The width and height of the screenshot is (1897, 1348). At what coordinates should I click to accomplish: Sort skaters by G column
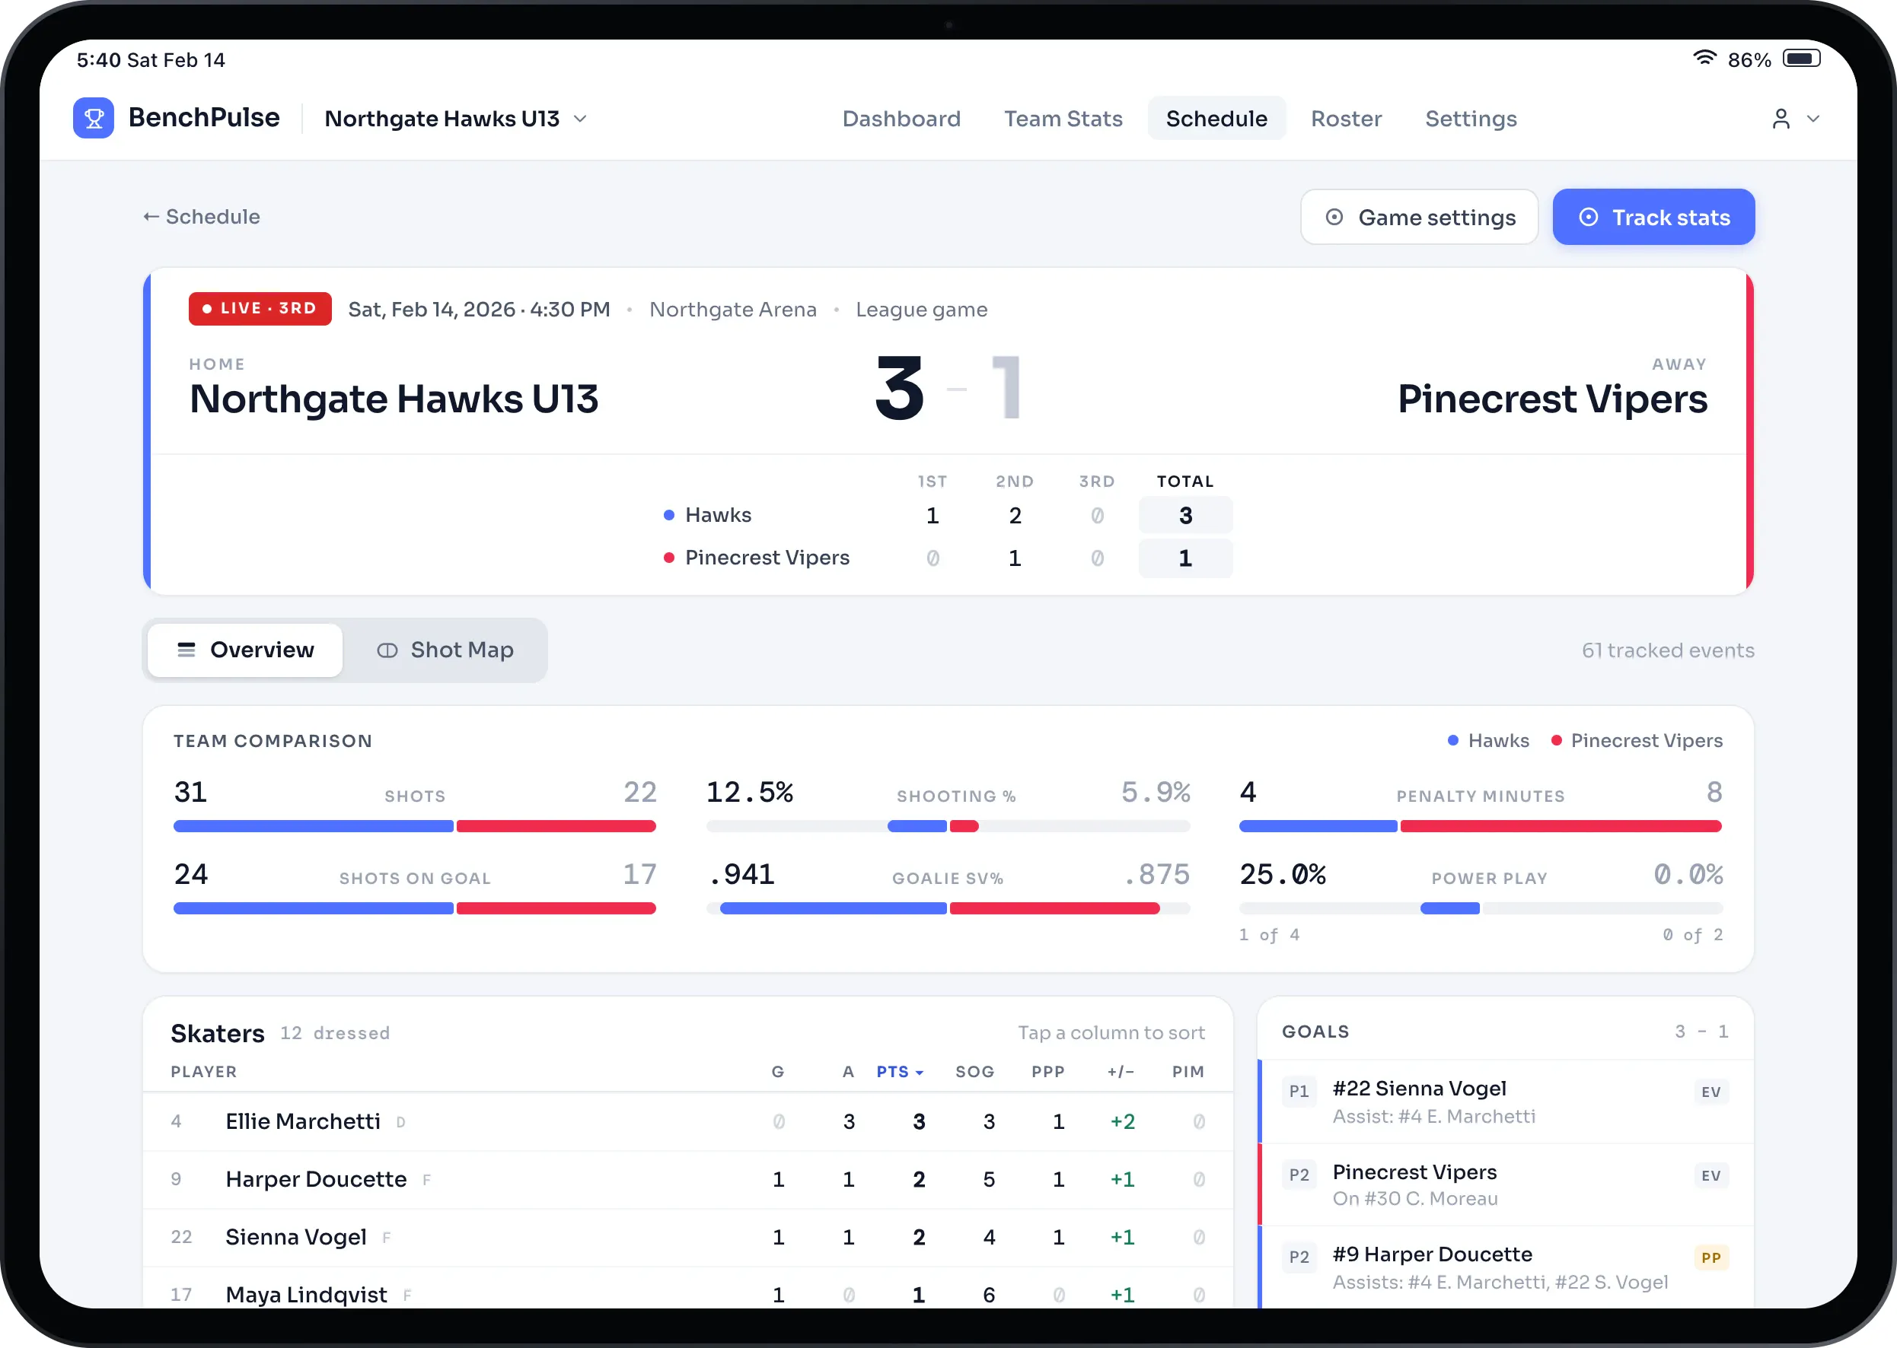point(777,1072)
